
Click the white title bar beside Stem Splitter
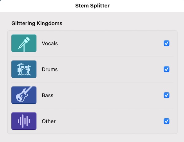[147, 6]
